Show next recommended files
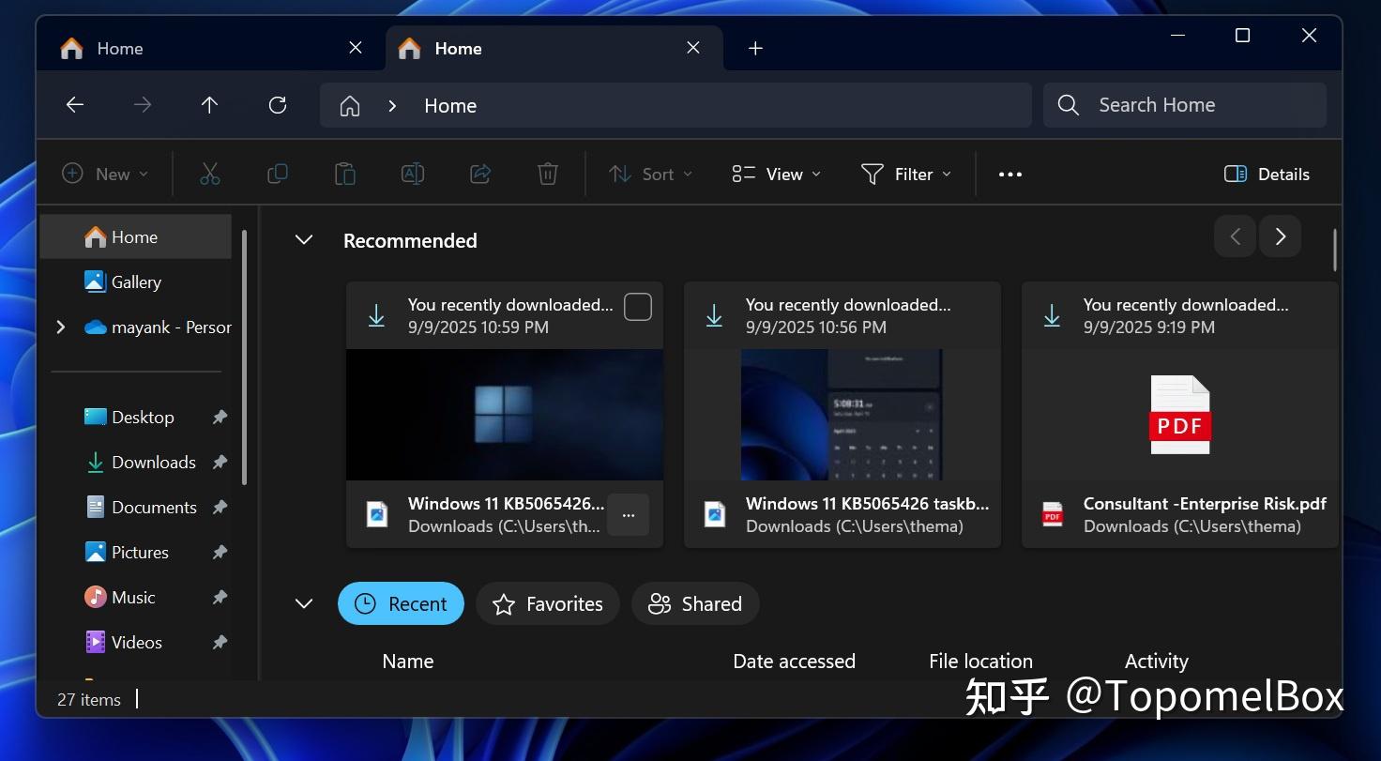This screenshot has width=1381, height=761. point(1280,236)
